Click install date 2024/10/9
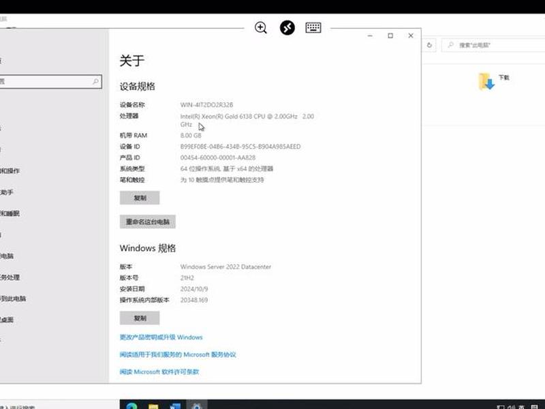 pos(194,289)
